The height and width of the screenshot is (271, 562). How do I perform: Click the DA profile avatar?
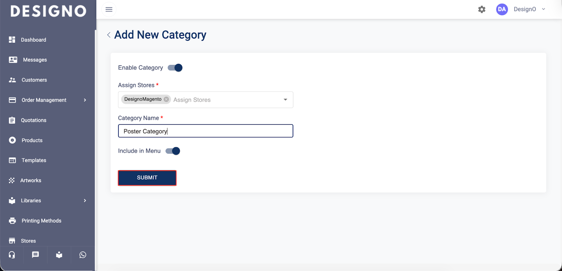click(x=502, y=9)
